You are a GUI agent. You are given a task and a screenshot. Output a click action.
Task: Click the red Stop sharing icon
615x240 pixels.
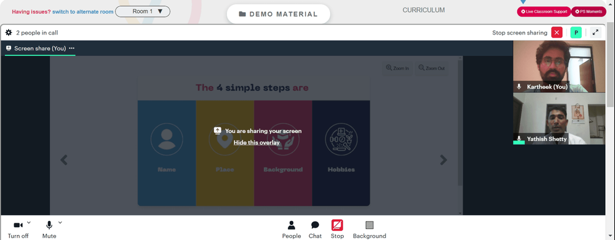pyautogui.click(x=337, y=225)
